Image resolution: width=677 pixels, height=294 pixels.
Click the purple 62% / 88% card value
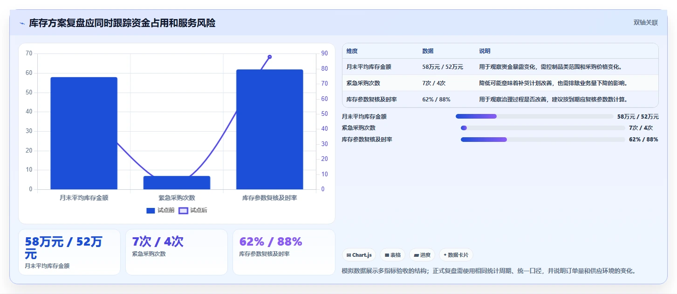[x=271, y=242]
